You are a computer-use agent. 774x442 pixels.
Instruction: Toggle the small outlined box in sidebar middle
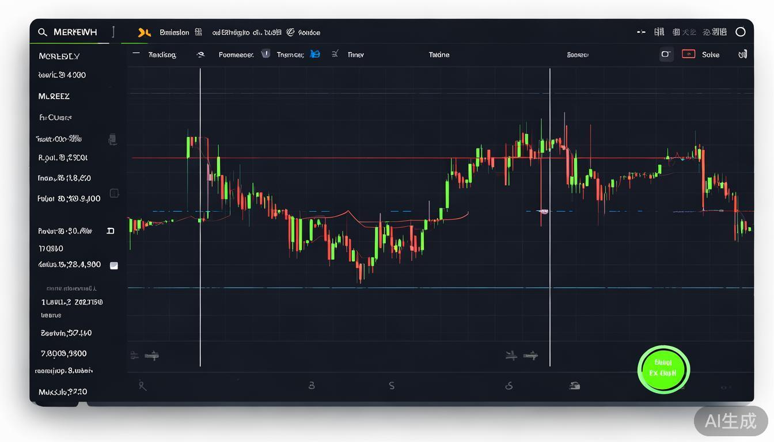coord(111,231)
